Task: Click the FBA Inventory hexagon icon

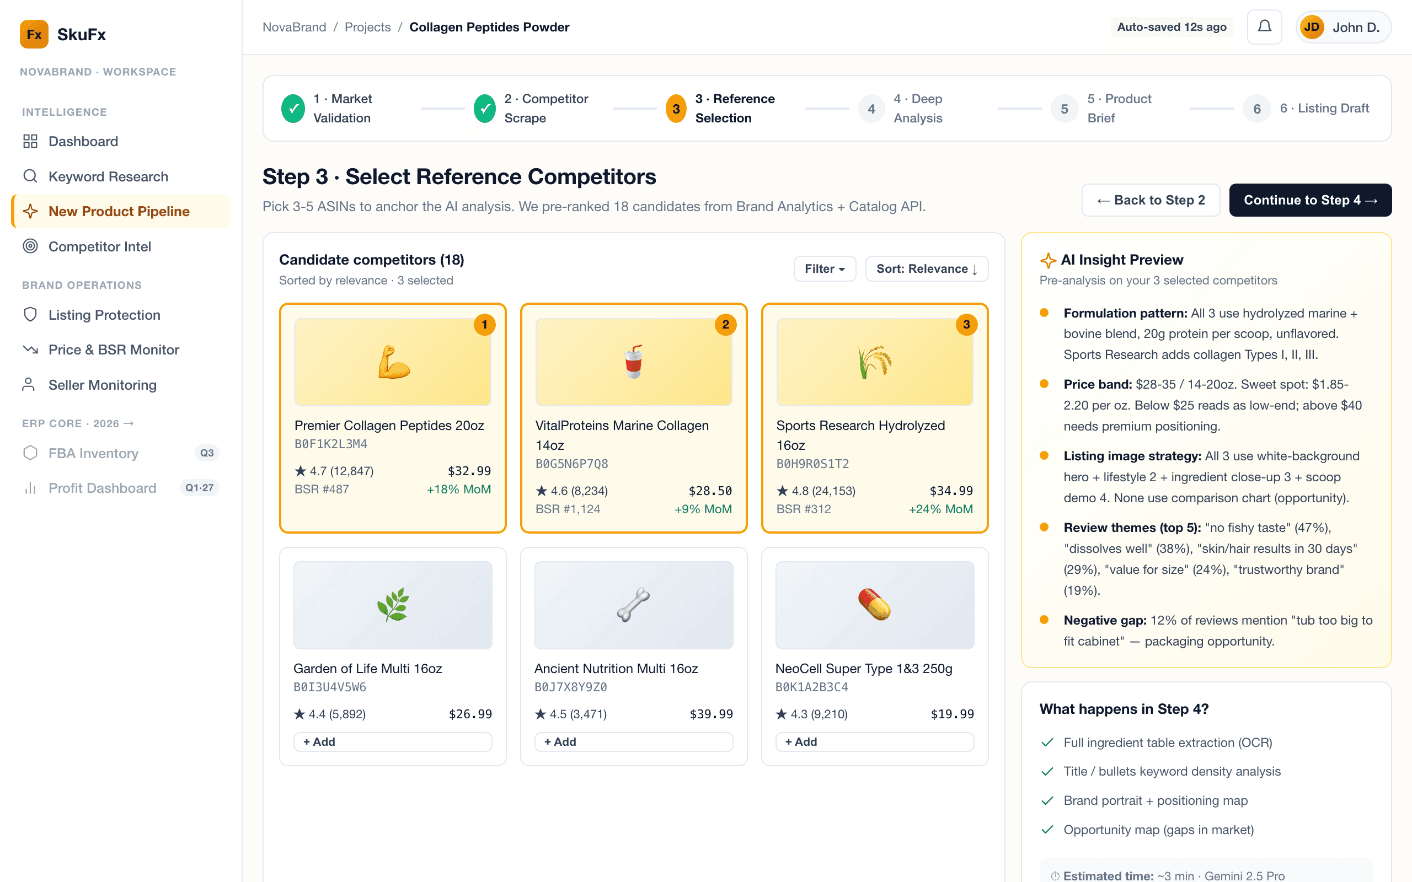Action: pos(30,453)
